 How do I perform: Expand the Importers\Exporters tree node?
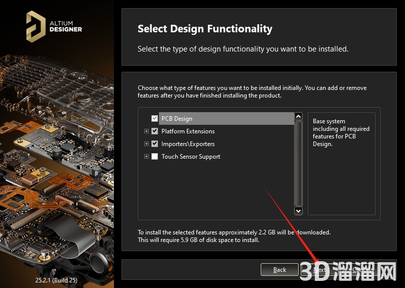146,143
